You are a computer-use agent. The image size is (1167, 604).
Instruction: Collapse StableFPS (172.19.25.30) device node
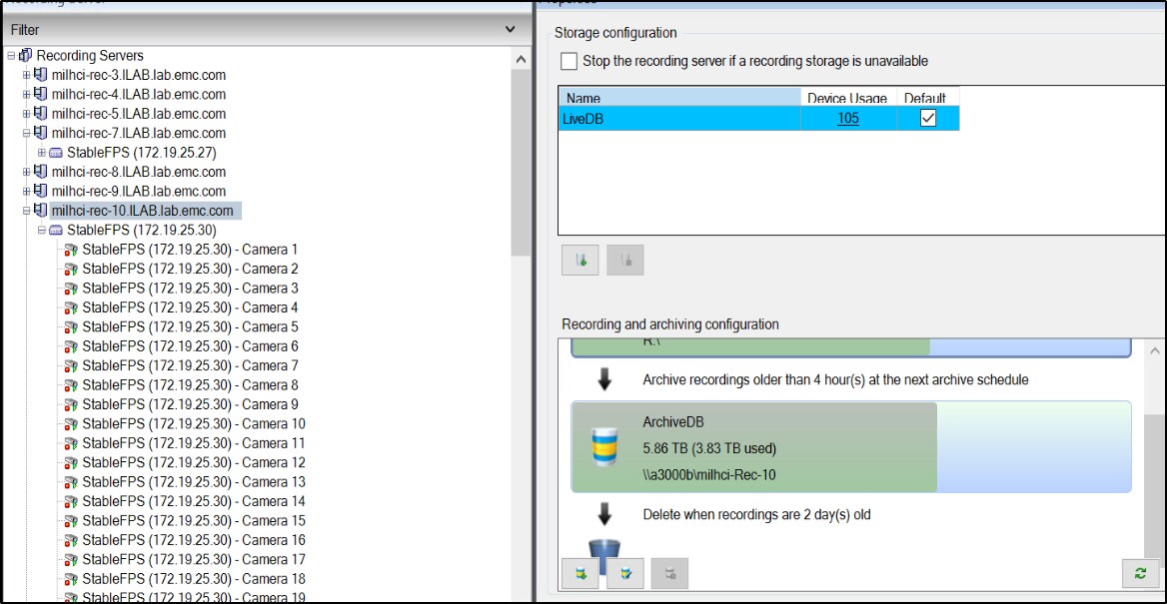pos(42,230)
